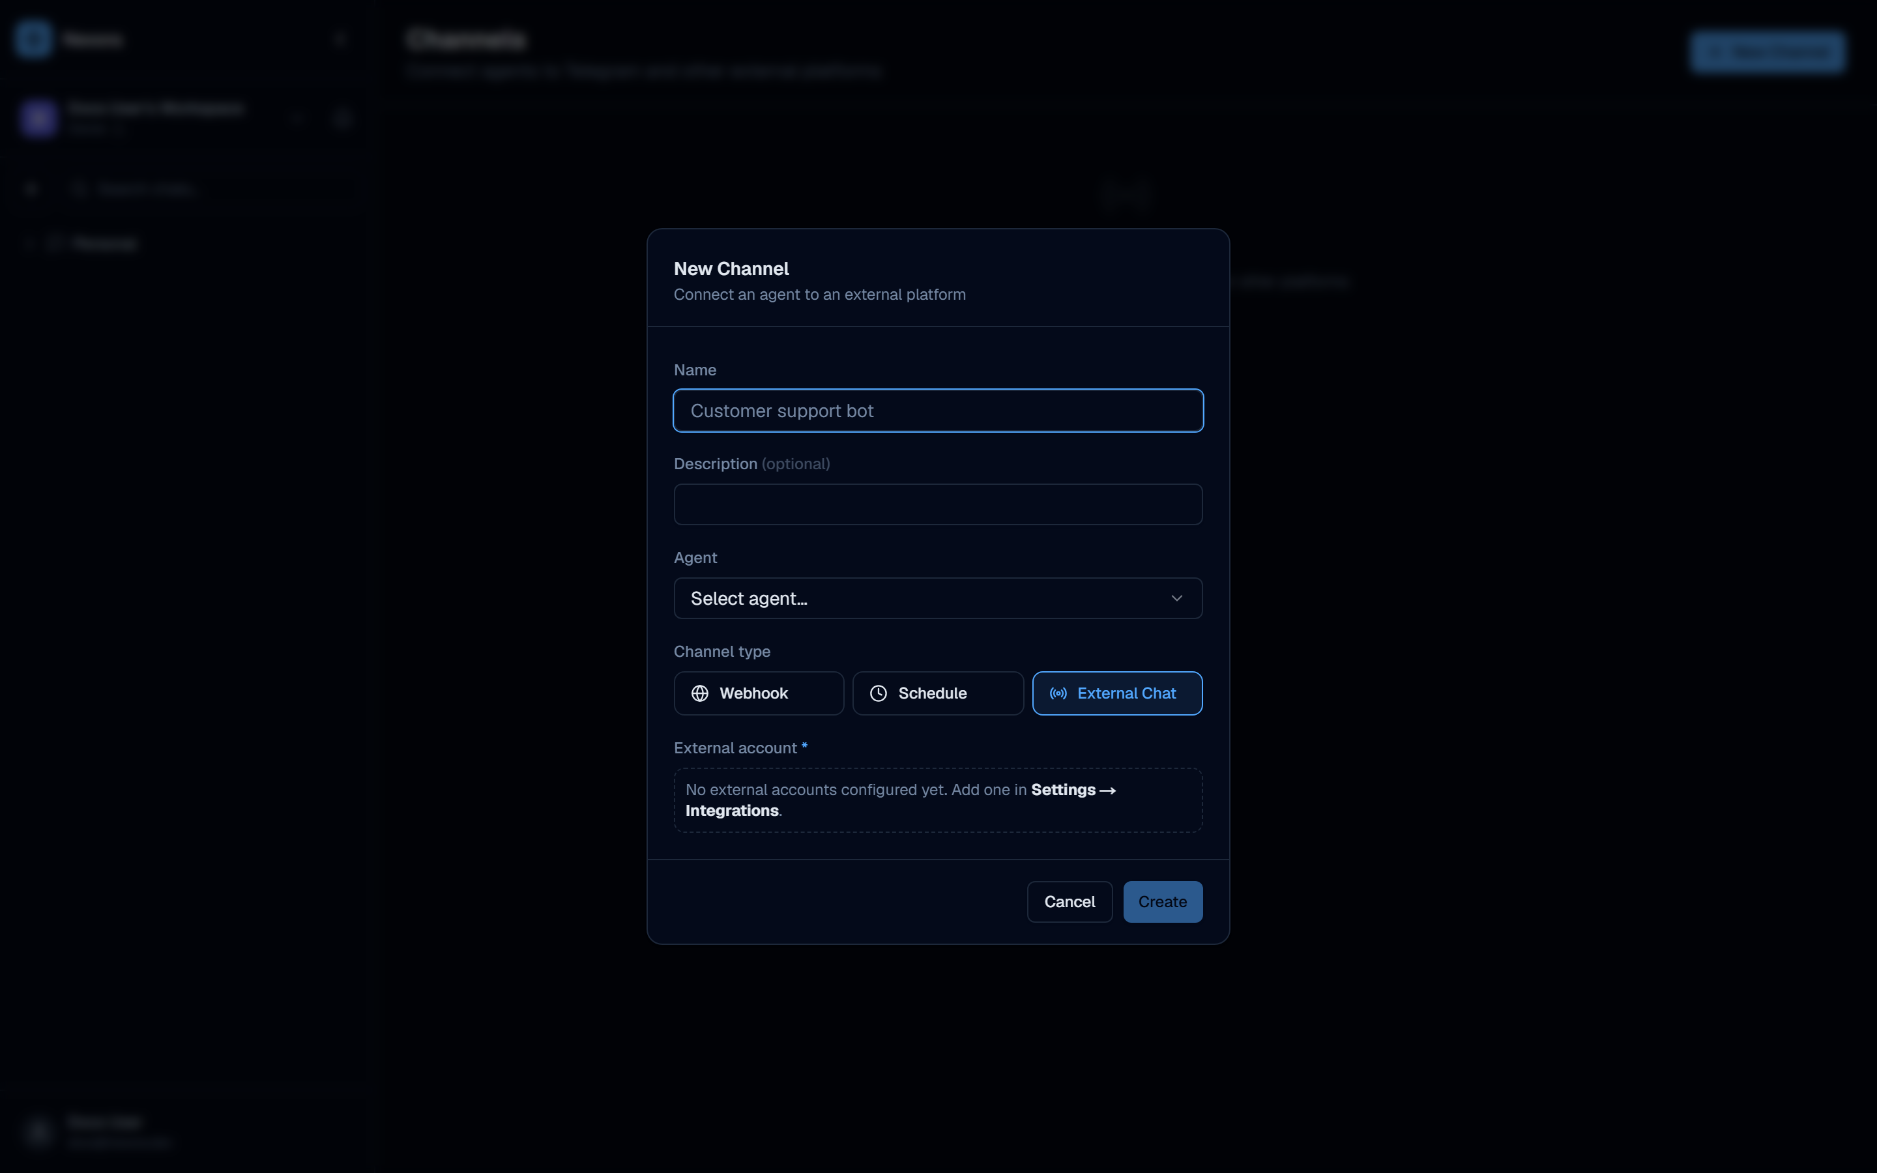Focus the Description optional text field
This screenshot has width=1877, height=1173.
(938, 504)
